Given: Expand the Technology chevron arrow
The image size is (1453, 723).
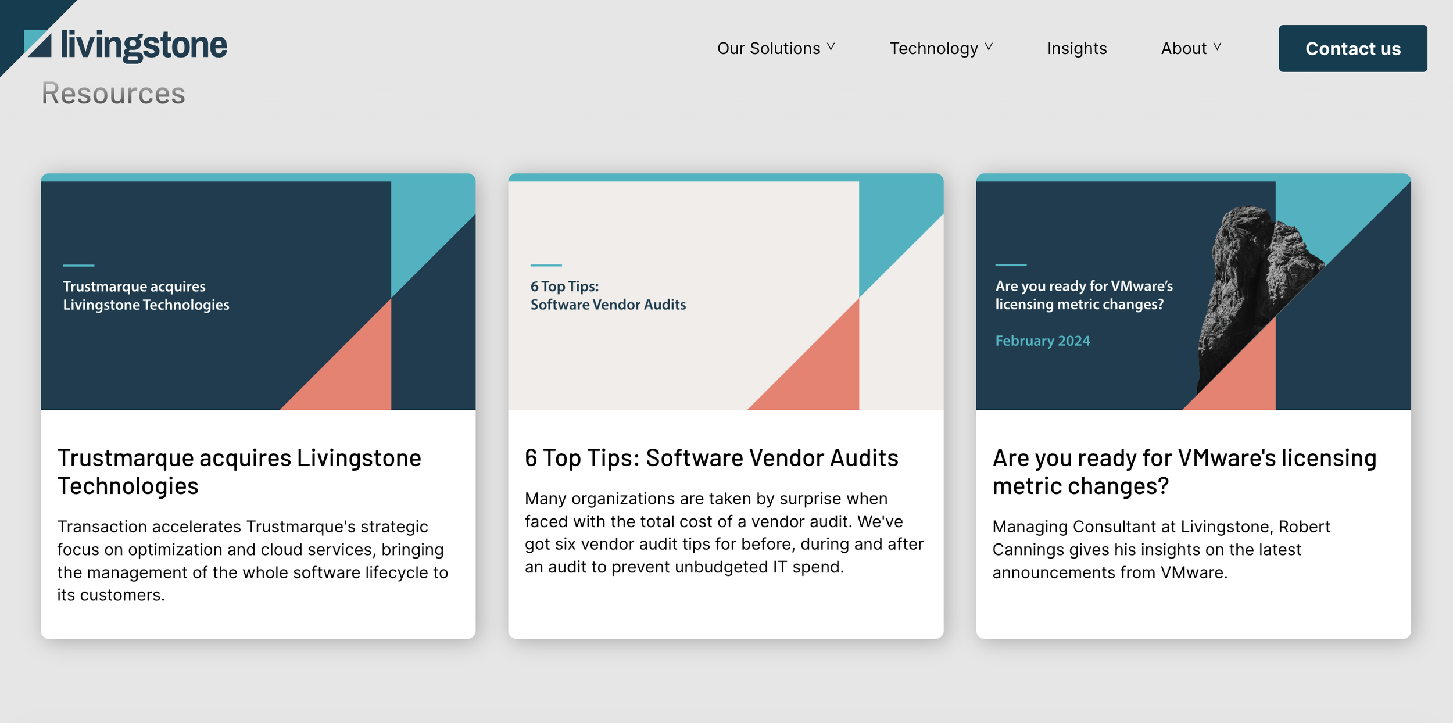Looking at the screenshot, I should (x=989, y=47).
